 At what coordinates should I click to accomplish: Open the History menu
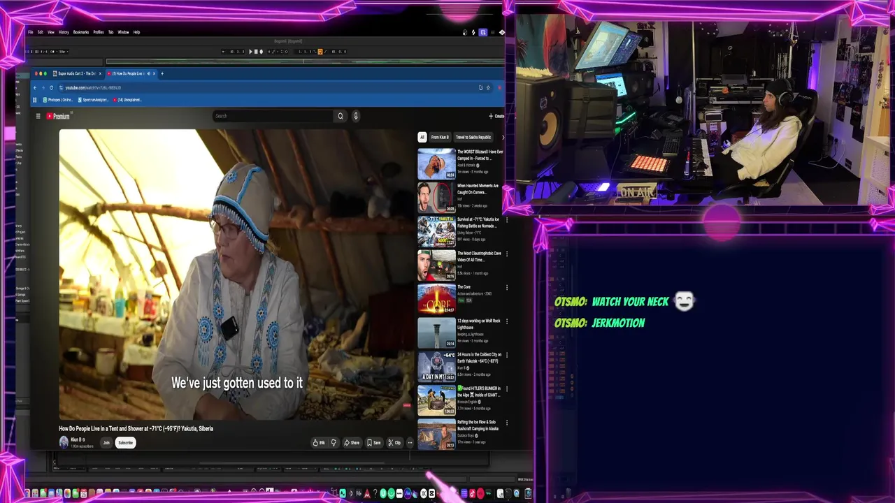(x=64, y=32)
